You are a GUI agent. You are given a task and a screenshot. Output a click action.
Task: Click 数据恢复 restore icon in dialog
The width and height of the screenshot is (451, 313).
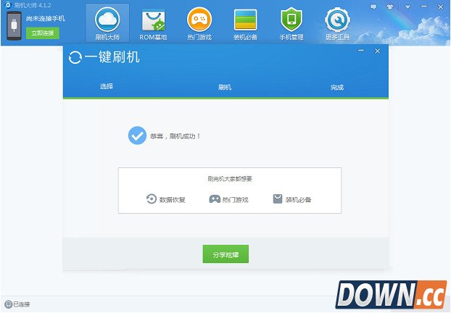click(x=152, y=199)
